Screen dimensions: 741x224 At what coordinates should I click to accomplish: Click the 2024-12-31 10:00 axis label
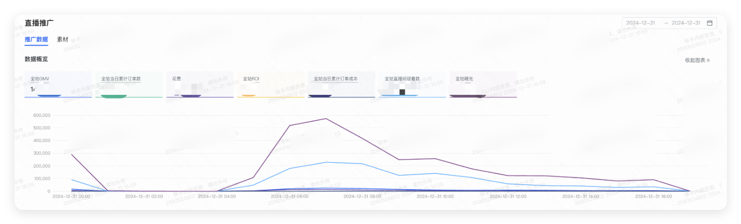point(436,197)
